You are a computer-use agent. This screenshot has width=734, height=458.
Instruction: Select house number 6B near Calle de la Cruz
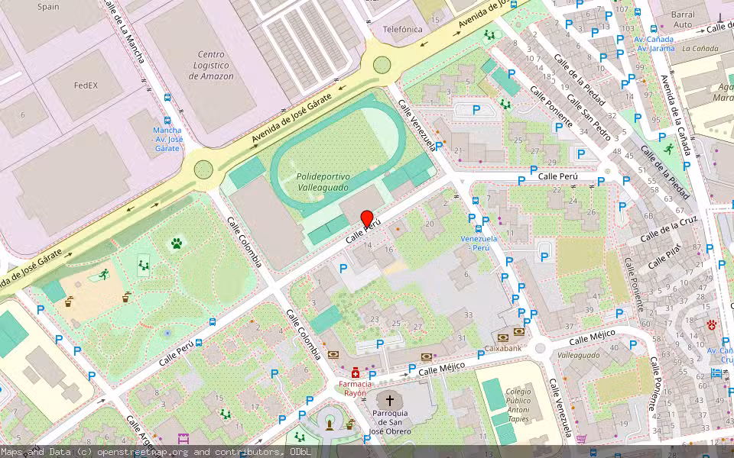pyautogui.click(x=648, y=216)
